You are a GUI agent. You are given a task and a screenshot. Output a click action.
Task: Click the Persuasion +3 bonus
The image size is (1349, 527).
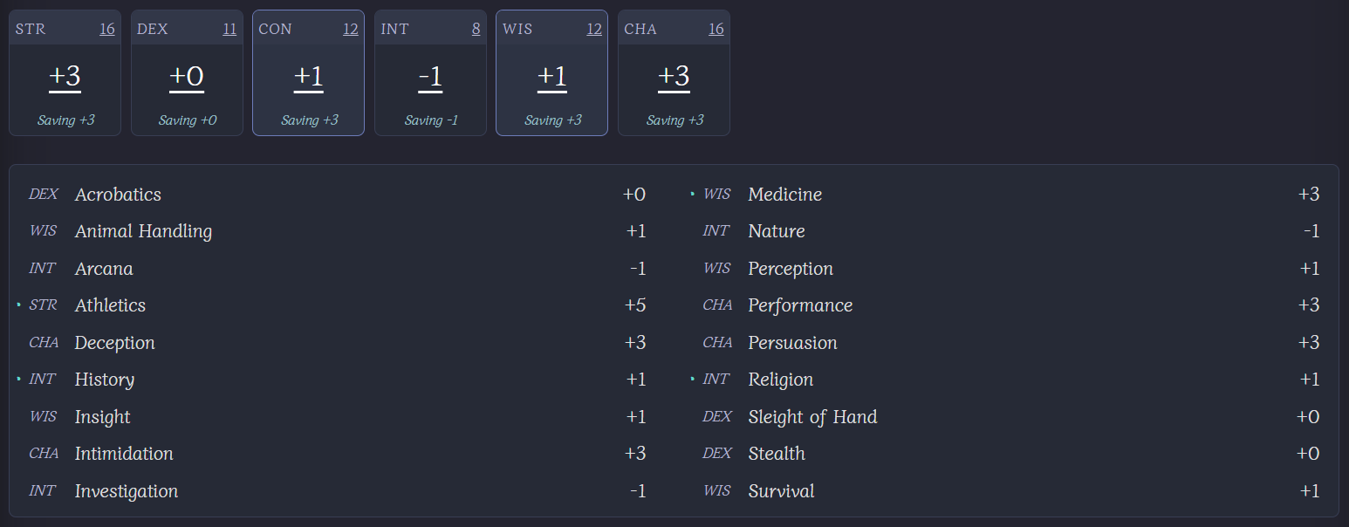(x=1308, y=343)
